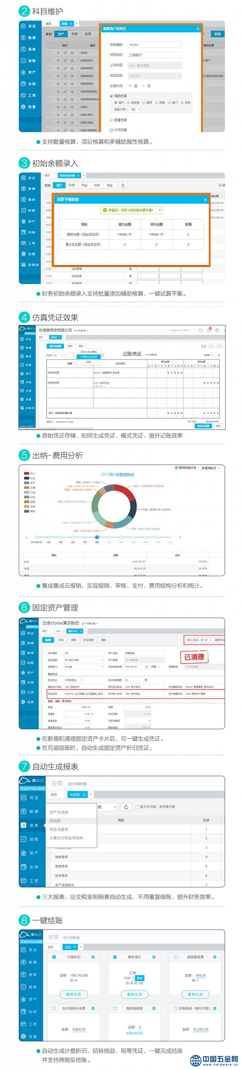Open the tab list arrow beside 科目 tab
This screenshot has width=242, height=1070.
tap(77, 24)
